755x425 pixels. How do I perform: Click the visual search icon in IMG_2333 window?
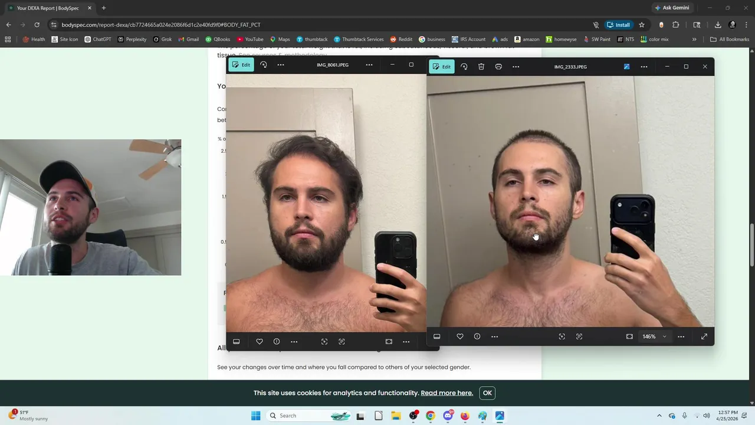pos(562,336)
